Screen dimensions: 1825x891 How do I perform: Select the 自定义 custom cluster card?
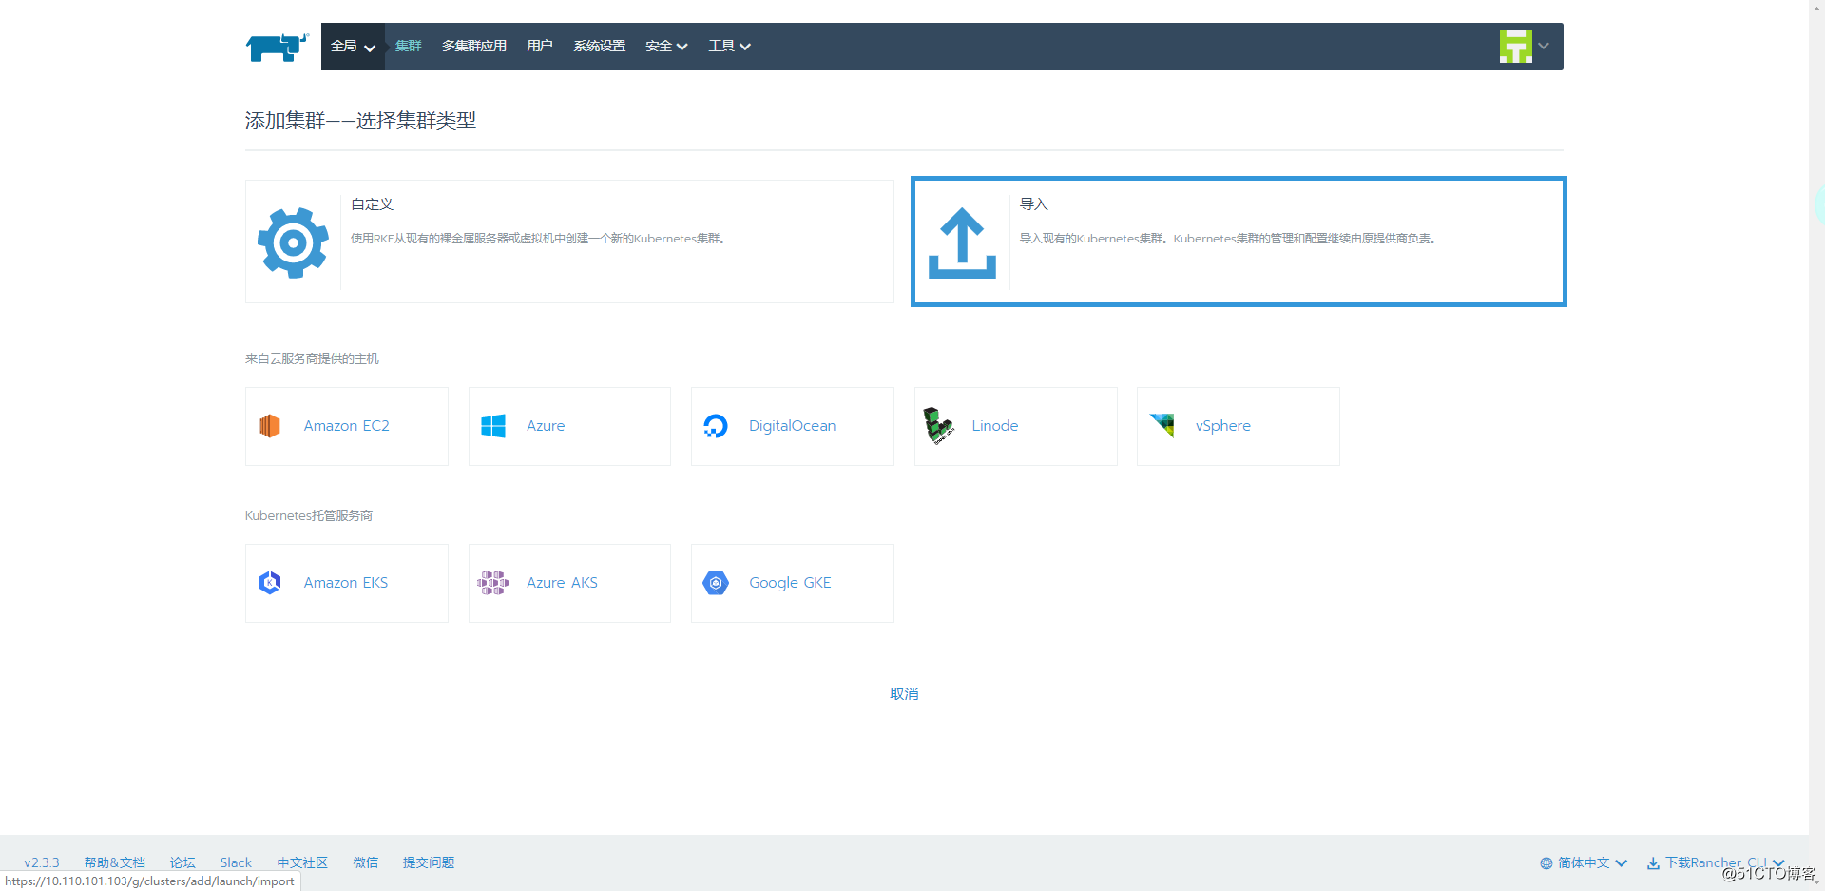(569, 242)
